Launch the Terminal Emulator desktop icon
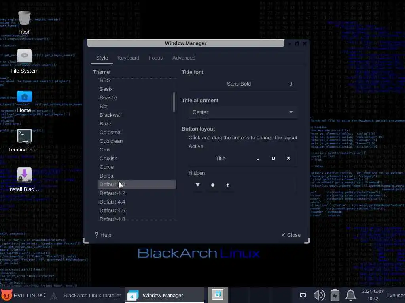 24,141
